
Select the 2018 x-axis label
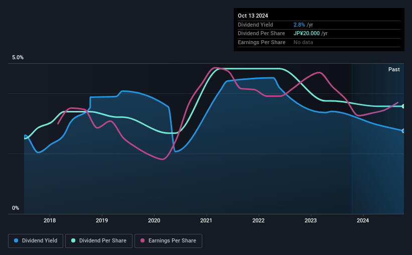coord(50,220)
